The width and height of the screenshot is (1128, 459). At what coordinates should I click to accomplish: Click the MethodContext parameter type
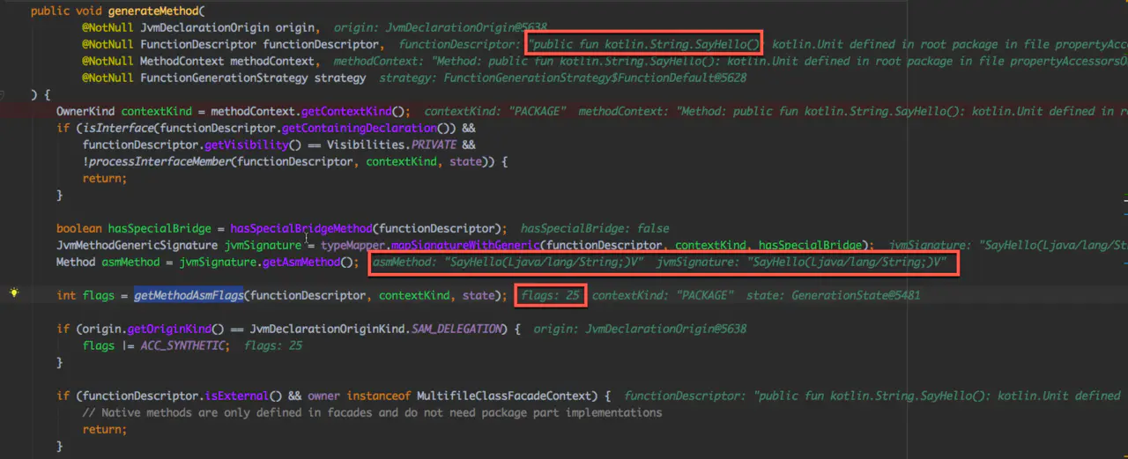(182, 61)
